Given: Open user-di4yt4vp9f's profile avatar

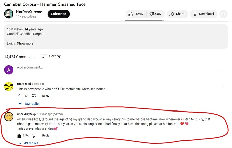Looking at the screenshot, I should [x=9, y=117].
